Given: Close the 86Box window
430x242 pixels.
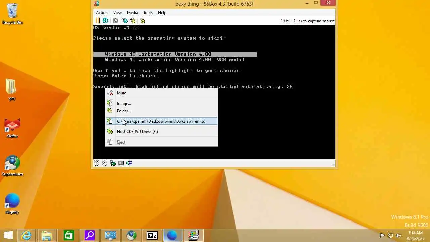Looking at the screenshot, I should [328, 3].
